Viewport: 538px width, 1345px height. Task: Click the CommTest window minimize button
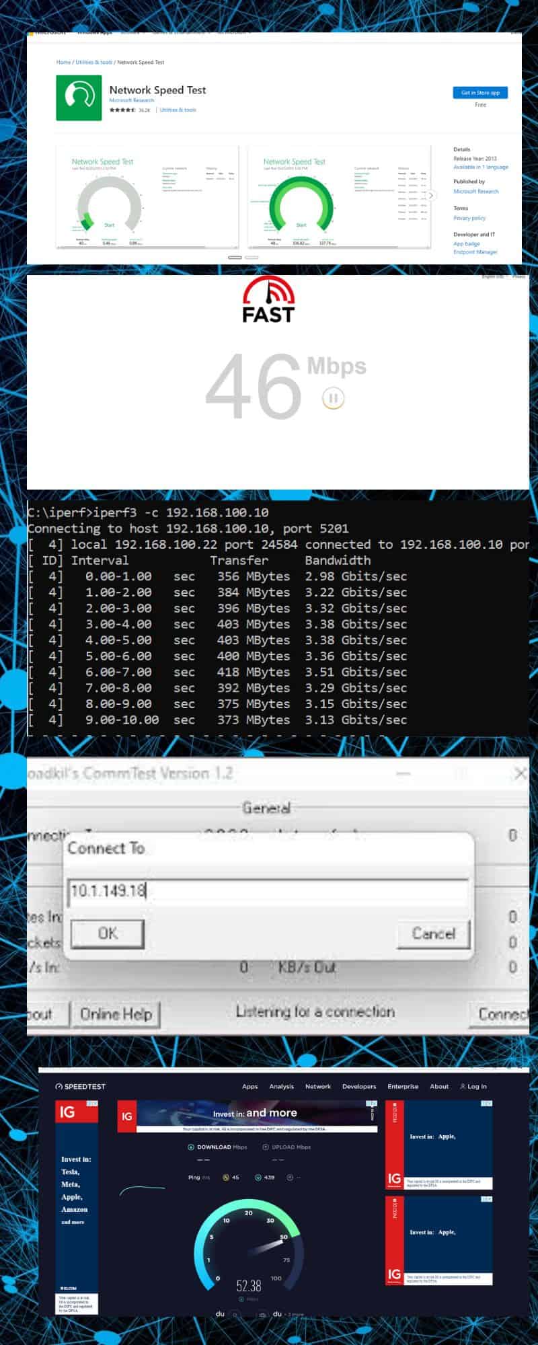pyautogui.click(x=403, y=774)
